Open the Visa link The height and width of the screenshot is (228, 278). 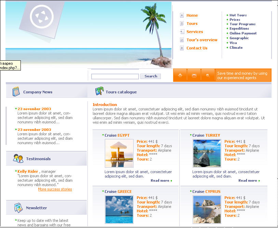pos(233,43)
